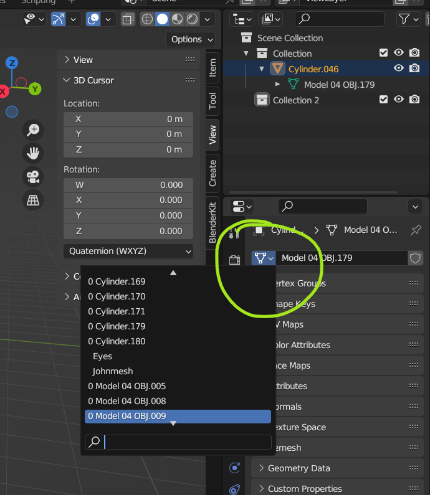Hide Collection 2 in viewport with eye icon

pyautogui.click(x=399, y=100)
